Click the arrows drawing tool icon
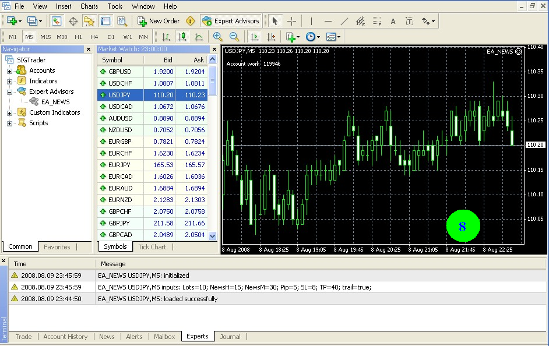 pos(426,22)
